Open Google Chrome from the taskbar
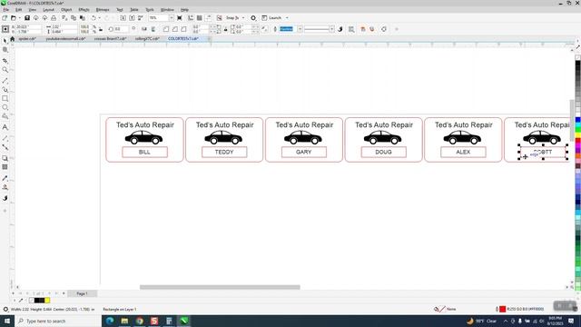Viewport: 581px width, 327px height. [139, 321]
